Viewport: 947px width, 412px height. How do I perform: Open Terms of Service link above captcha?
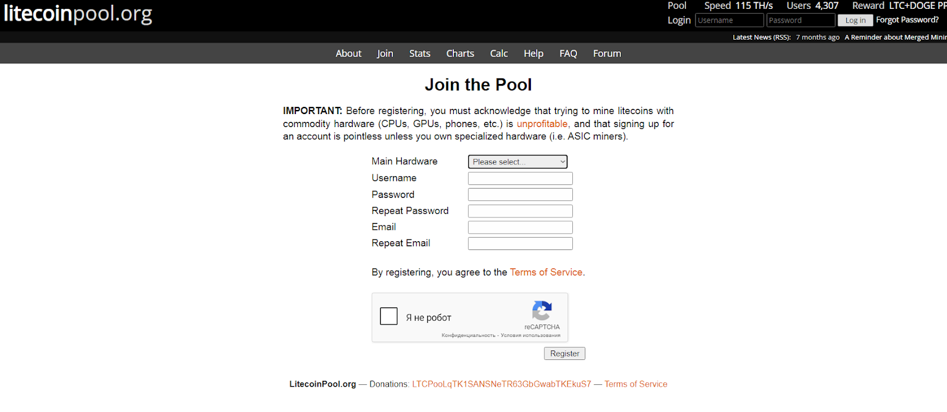[546, 272]
